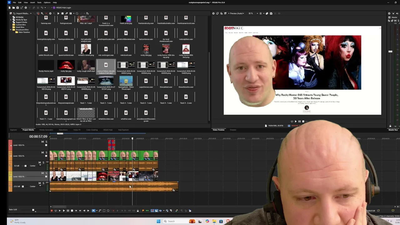Mute the -25.0 dB audio track
Viewport: 400px width, 225px height.
(39, 183)
